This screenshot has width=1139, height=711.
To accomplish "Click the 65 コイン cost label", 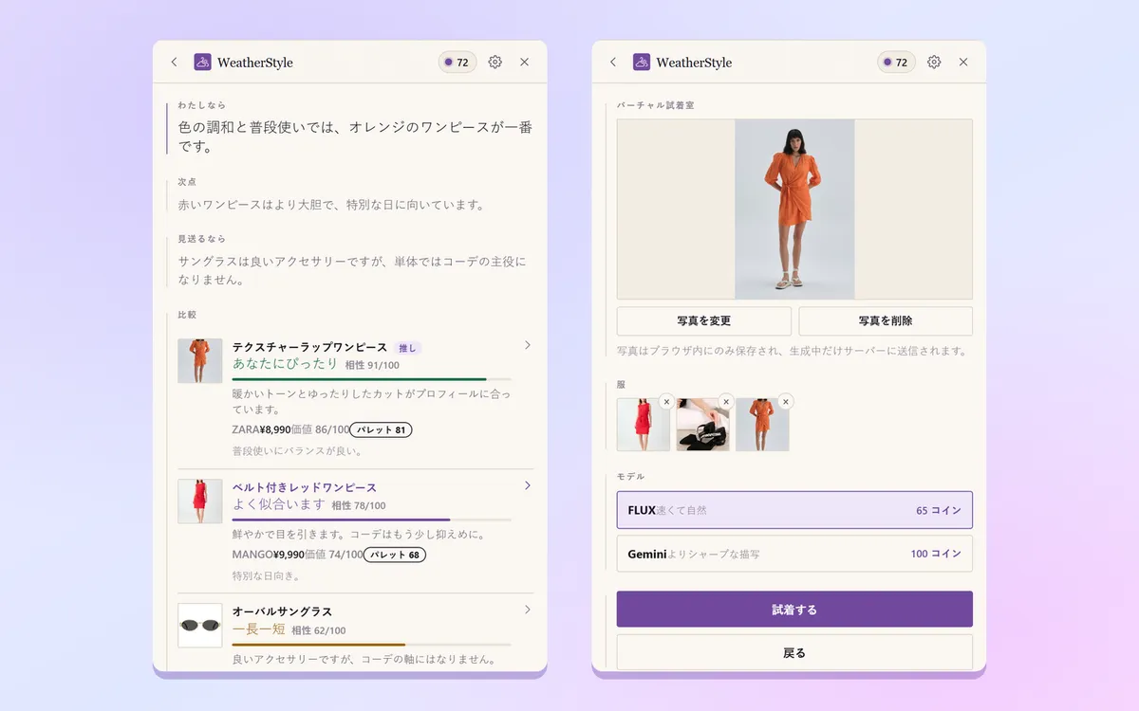I will (939, 510).
